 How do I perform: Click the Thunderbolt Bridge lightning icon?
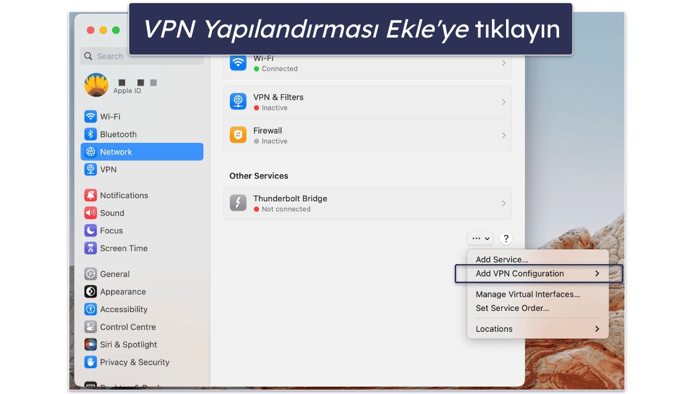[238, 203]
